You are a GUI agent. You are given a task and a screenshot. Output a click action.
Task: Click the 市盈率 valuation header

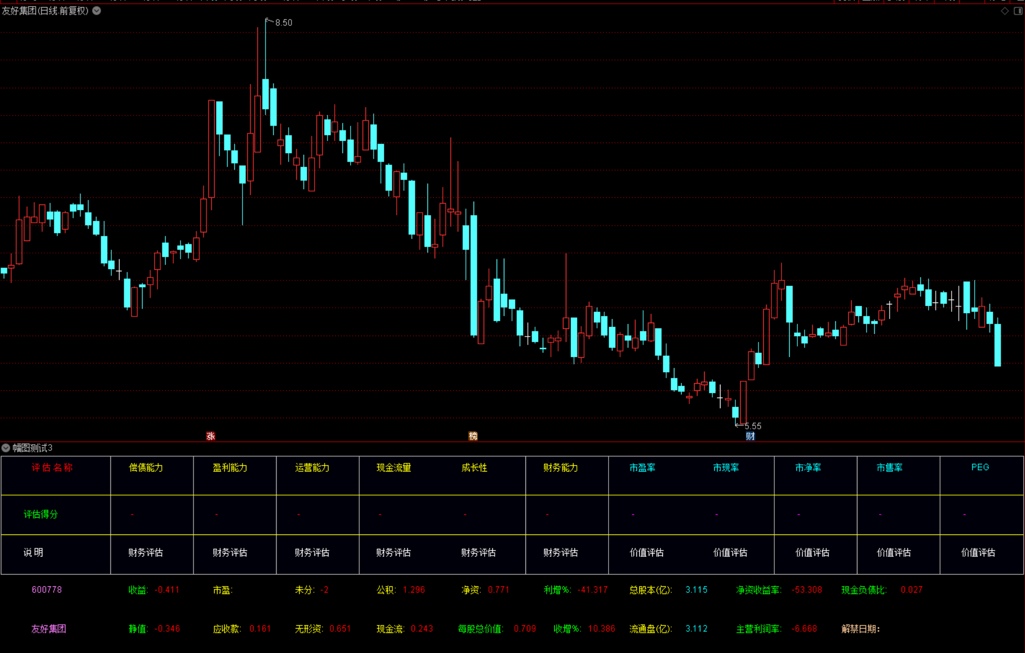pyautogui.click(x=642, y=467)
